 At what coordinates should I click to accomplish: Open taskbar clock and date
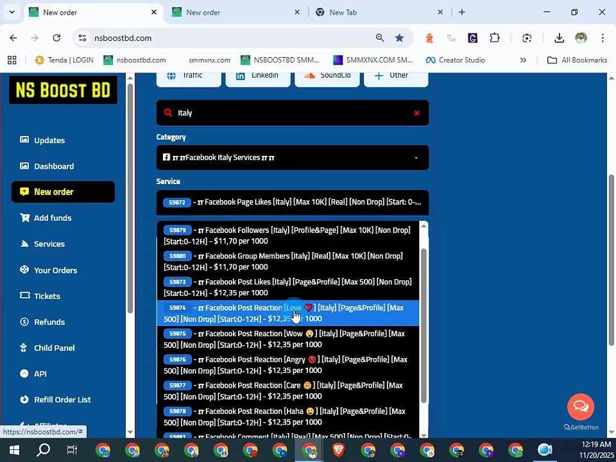point(595,450)
